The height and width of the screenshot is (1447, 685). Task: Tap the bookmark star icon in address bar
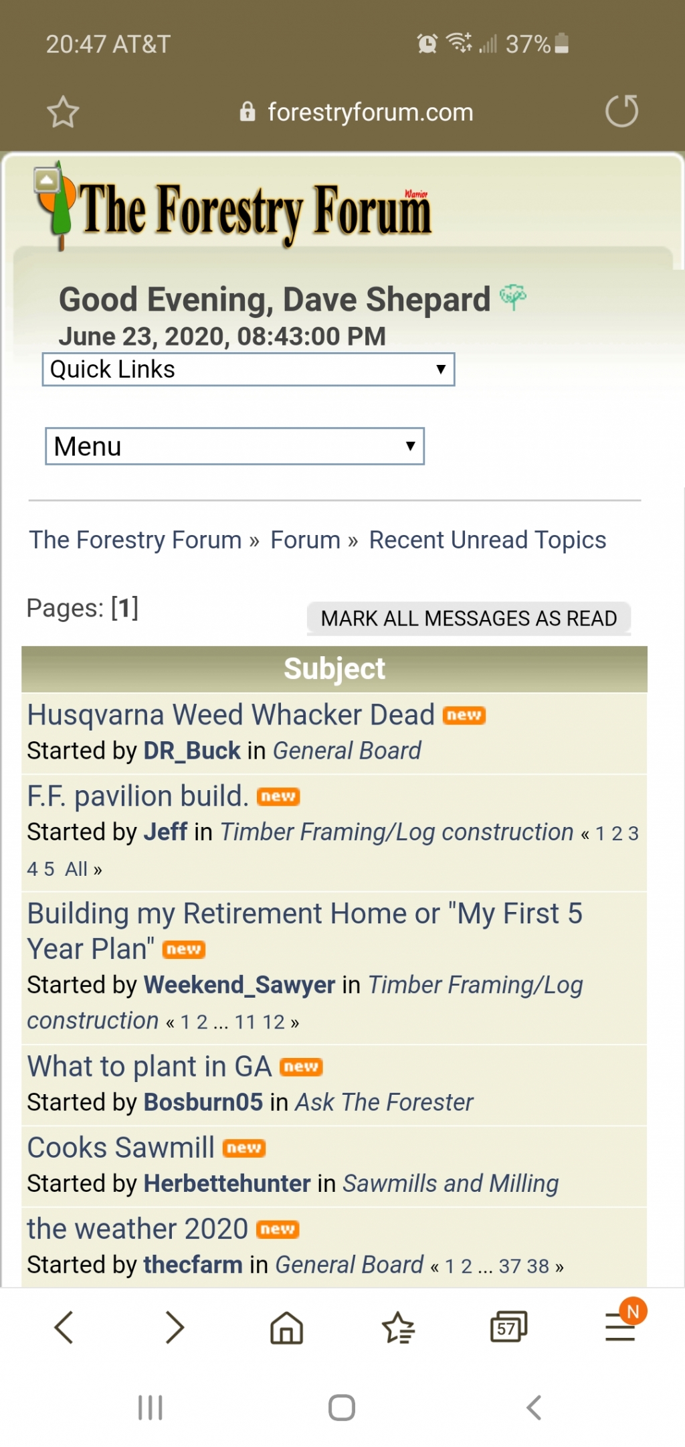point(63,112)
